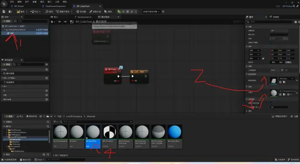Click Add button in My Blueprint panel
This screenshot has width=300, height=164.
(7, 64)
